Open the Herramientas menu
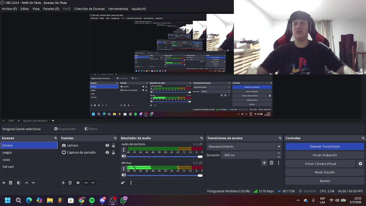 118,9
